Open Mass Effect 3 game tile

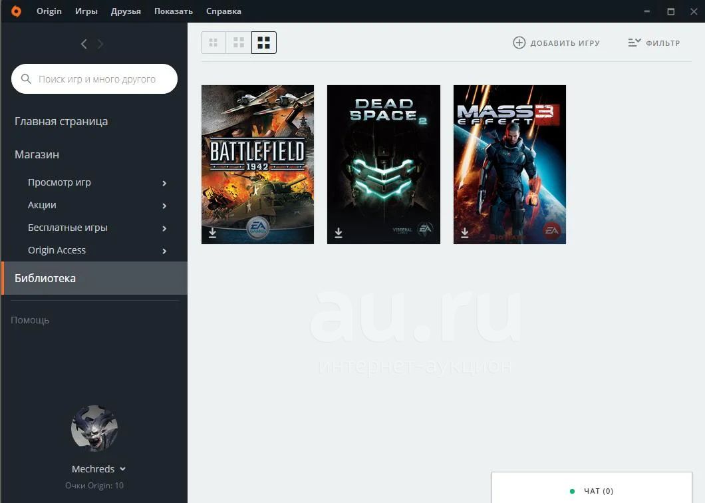click(x=510, y=164)
